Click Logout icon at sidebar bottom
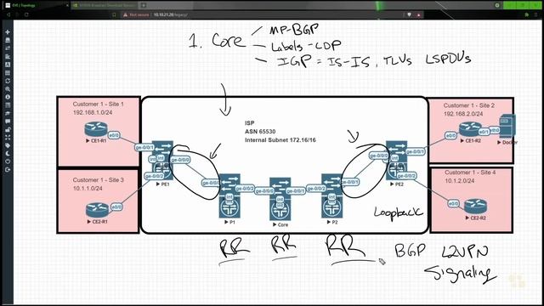Viewport: 544px width, 306px height. [x=8, y=170]
